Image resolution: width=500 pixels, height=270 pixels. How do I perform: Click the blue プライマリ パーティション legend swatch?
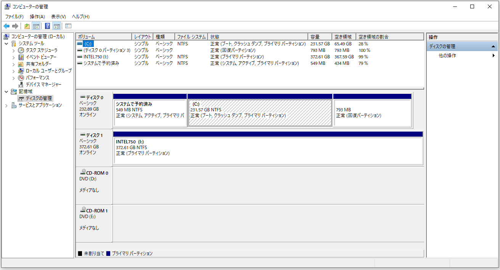pyautogui.click(x=108, y=253)
